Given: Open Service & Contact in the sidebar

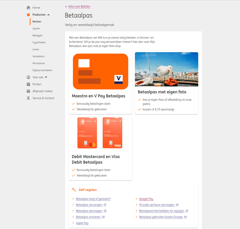Looking at the screenshot, I should [43, 98].
